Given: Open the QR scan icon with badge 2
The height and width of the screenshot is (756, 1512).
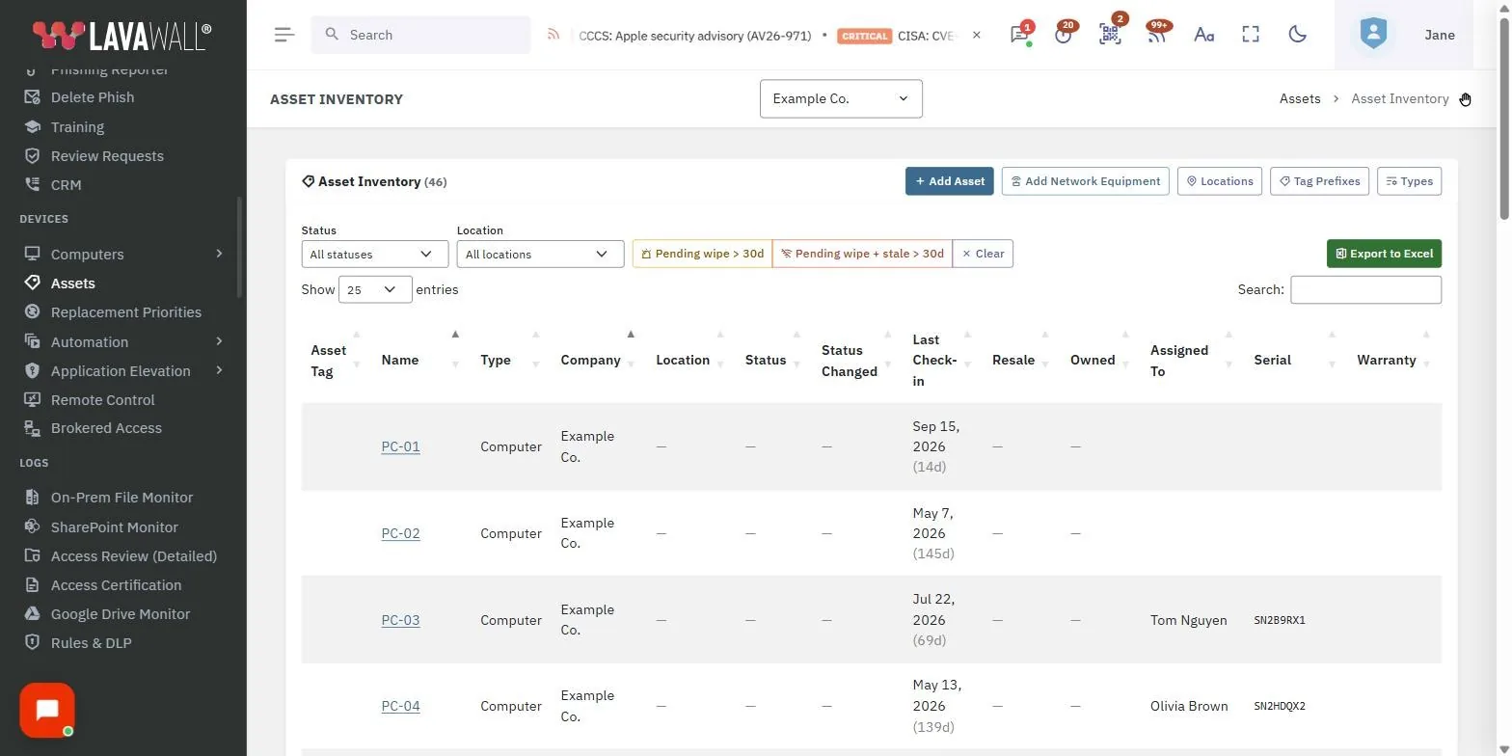Looking at the screenshot, I should pyautogui.click(x=1110, y=35).
